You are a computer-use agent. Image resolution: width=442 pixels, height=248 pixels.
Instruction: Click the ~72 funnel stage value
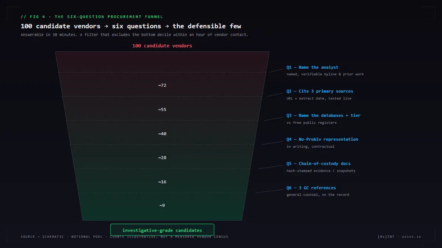coord(162,85)
